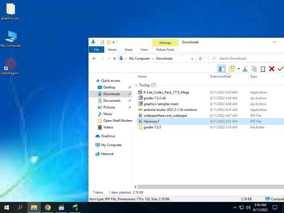The height and width of the screenshot is (213, 284).
Task: Select the DataWagon desktop shortcut
Action: pos(11,67)
